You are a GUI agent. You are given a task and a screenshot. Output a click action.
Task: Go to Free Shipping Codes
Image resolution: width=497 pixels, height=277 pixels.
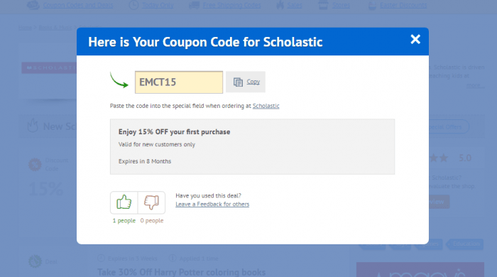231,5
